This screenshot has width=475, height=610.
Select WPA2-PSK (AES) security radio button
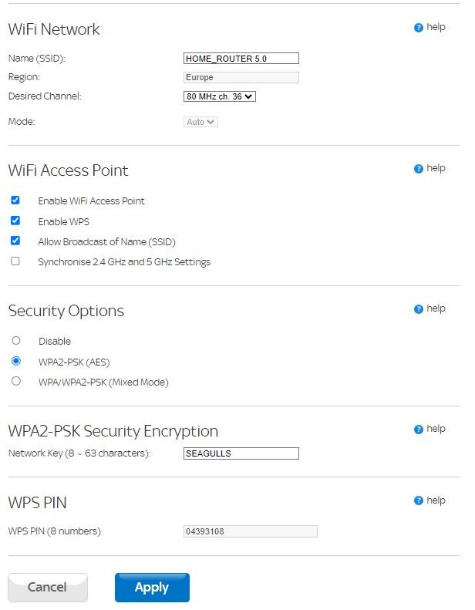tap(16, 360)
